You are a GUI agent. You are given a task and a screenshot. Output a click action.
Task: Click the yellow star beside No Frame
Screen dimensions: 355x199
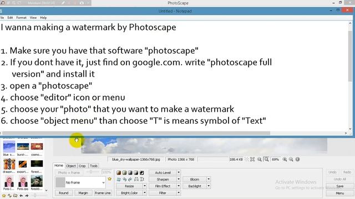coord(110,179)
